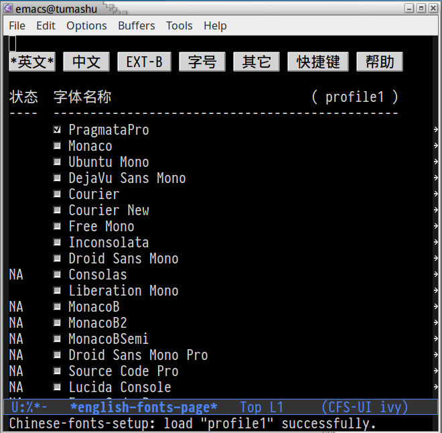Click the PragmataPro font name
Screen dimensions: 442x433
click(108, 130)
